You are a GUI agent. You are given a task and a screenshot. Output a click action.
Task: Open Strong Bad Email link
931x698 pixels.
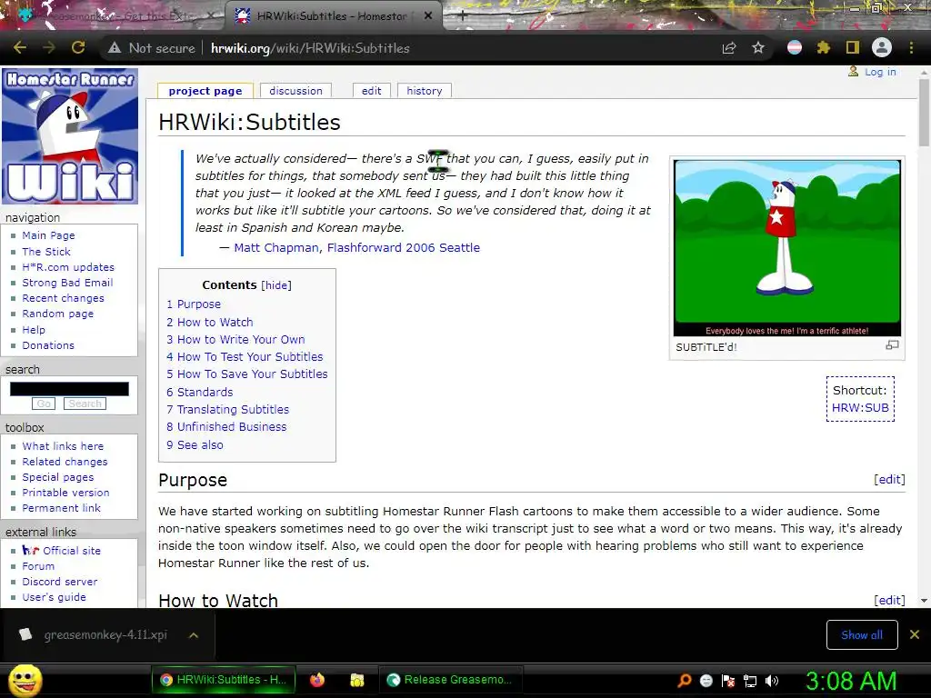67,283
